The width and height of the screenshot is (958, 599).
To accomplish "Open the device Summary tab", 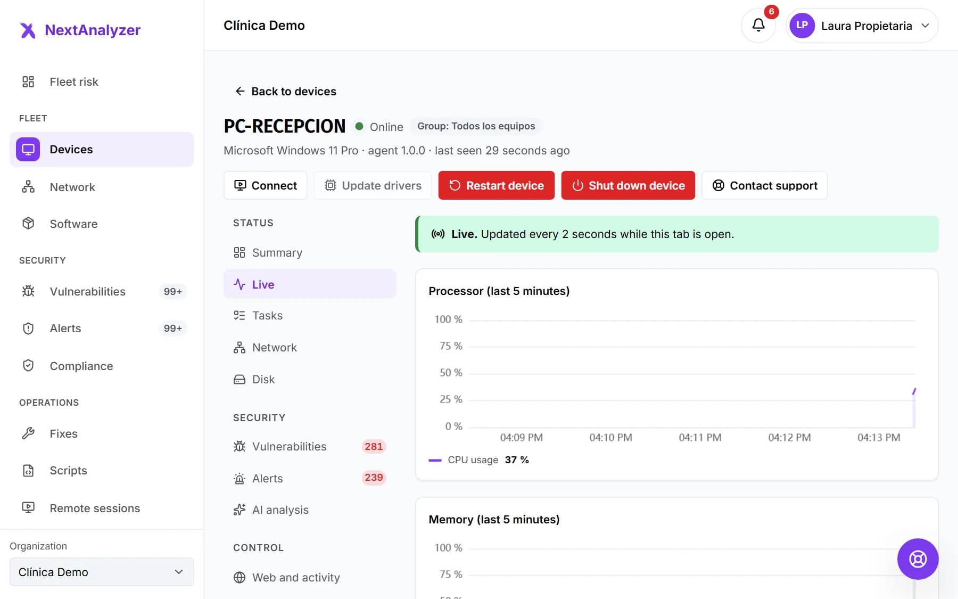I will tap(310, 253).
